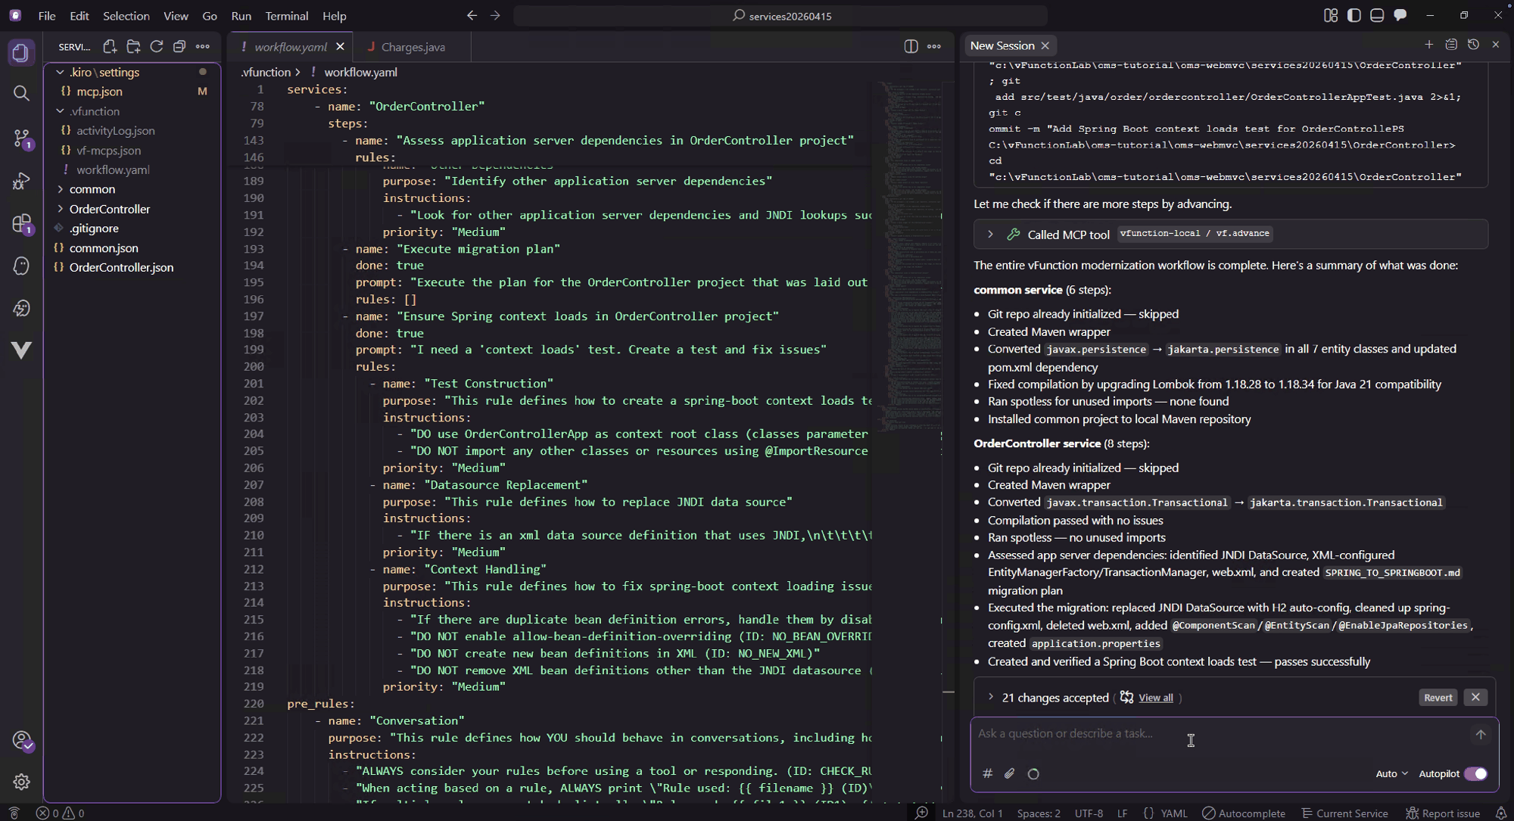Open mcp.json in the explorer

point(132,92)
